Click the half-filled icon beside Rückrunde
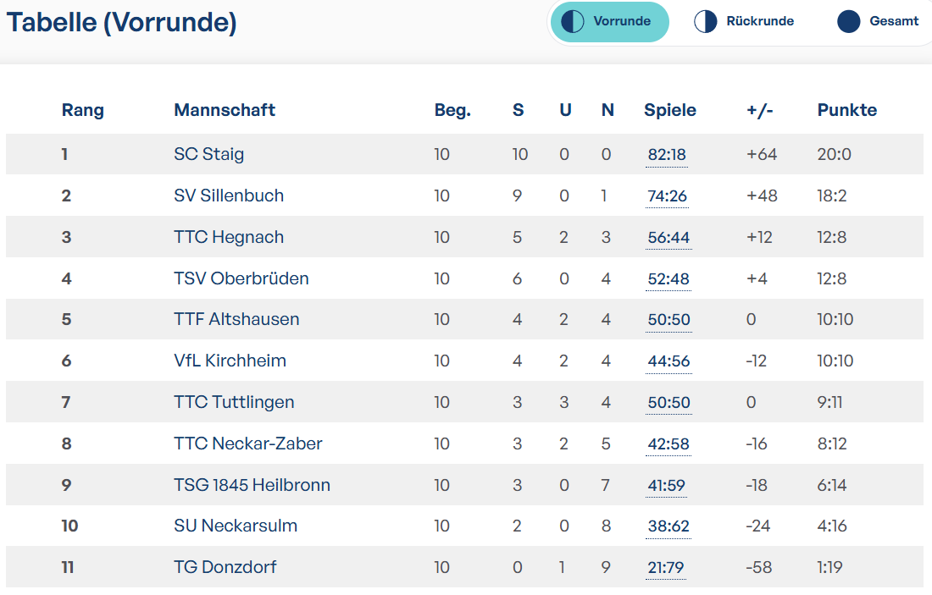The image size is (932, 595). (x=706, y=21)
